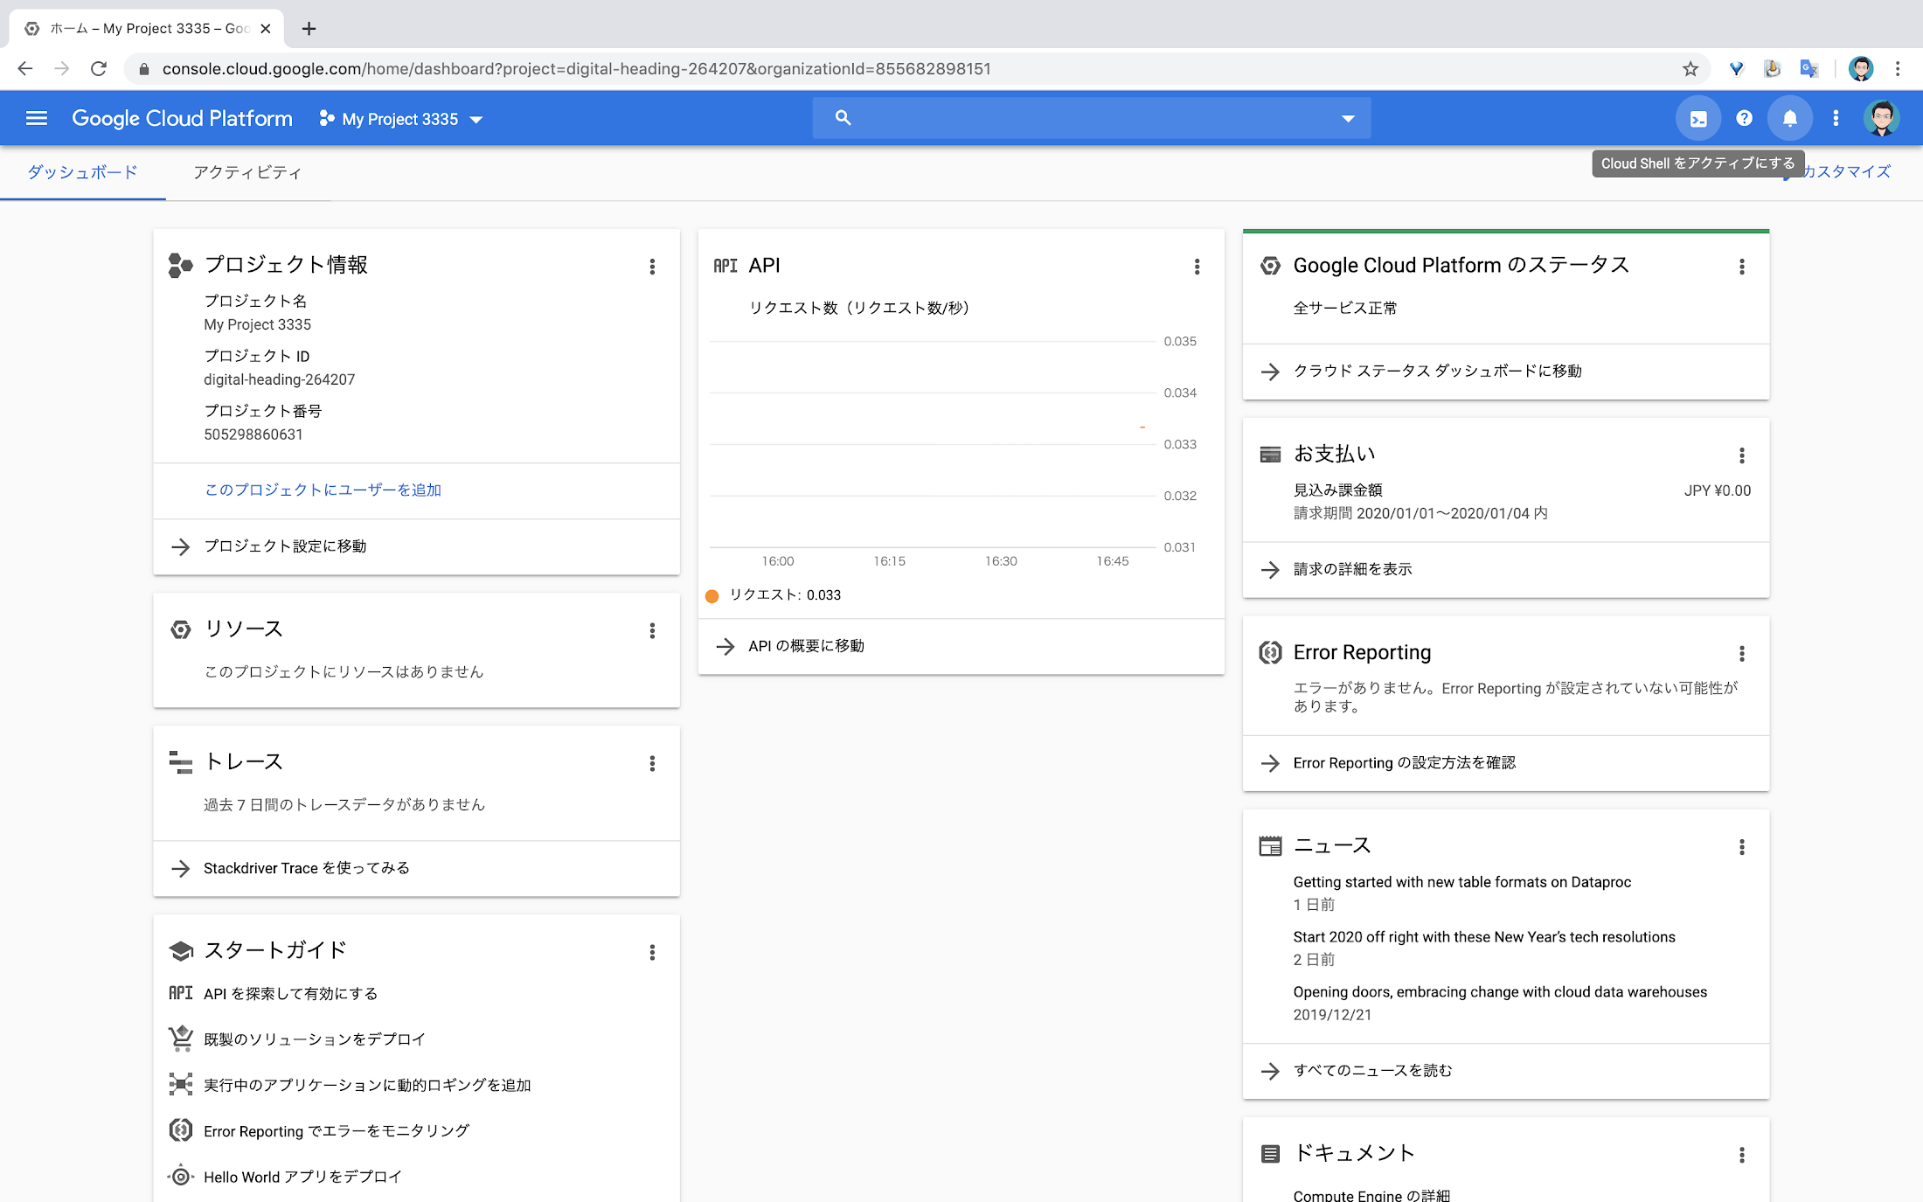The height and width of the screenshot is (1202, 1923).
Task: Click the Google Translate extension icon
Action: (1808, 68)
